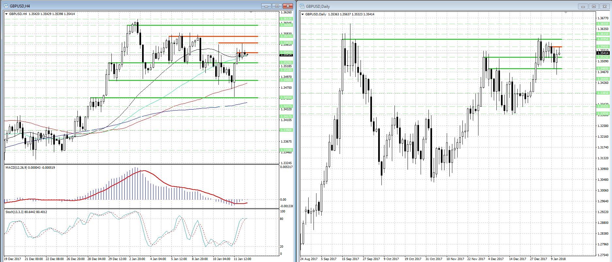Click the 15 Sep 2017 date on Daily axis
Viewport: 612px width, 262px height.
[x=350, y=259]
